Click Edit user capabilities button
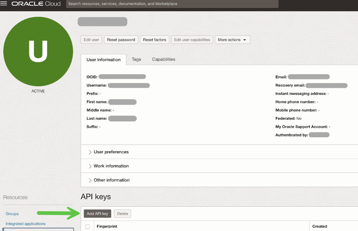 coord(192,40)
